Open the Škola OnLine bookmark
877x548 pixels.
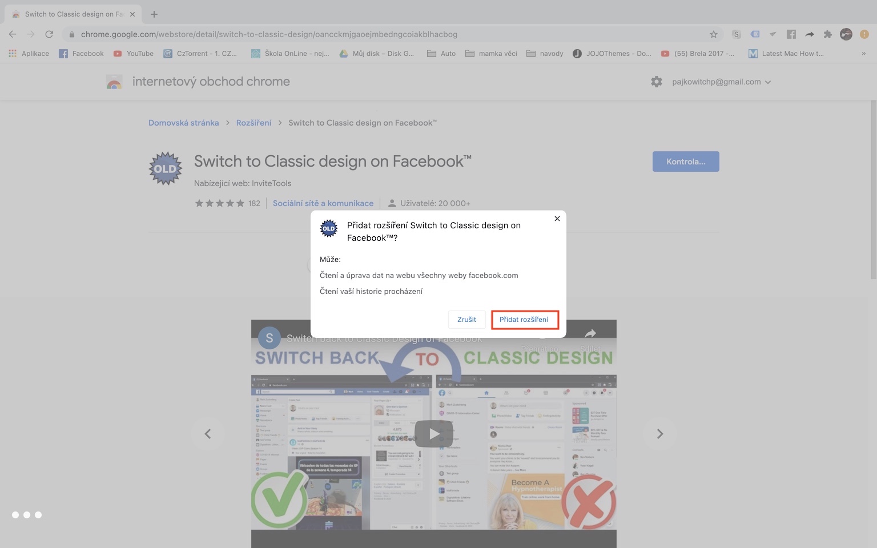pyautogui.click(x=290, y=54)
